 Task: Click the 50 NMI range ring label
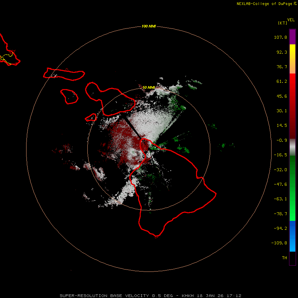pyautogui.click(x=149, y=87)
